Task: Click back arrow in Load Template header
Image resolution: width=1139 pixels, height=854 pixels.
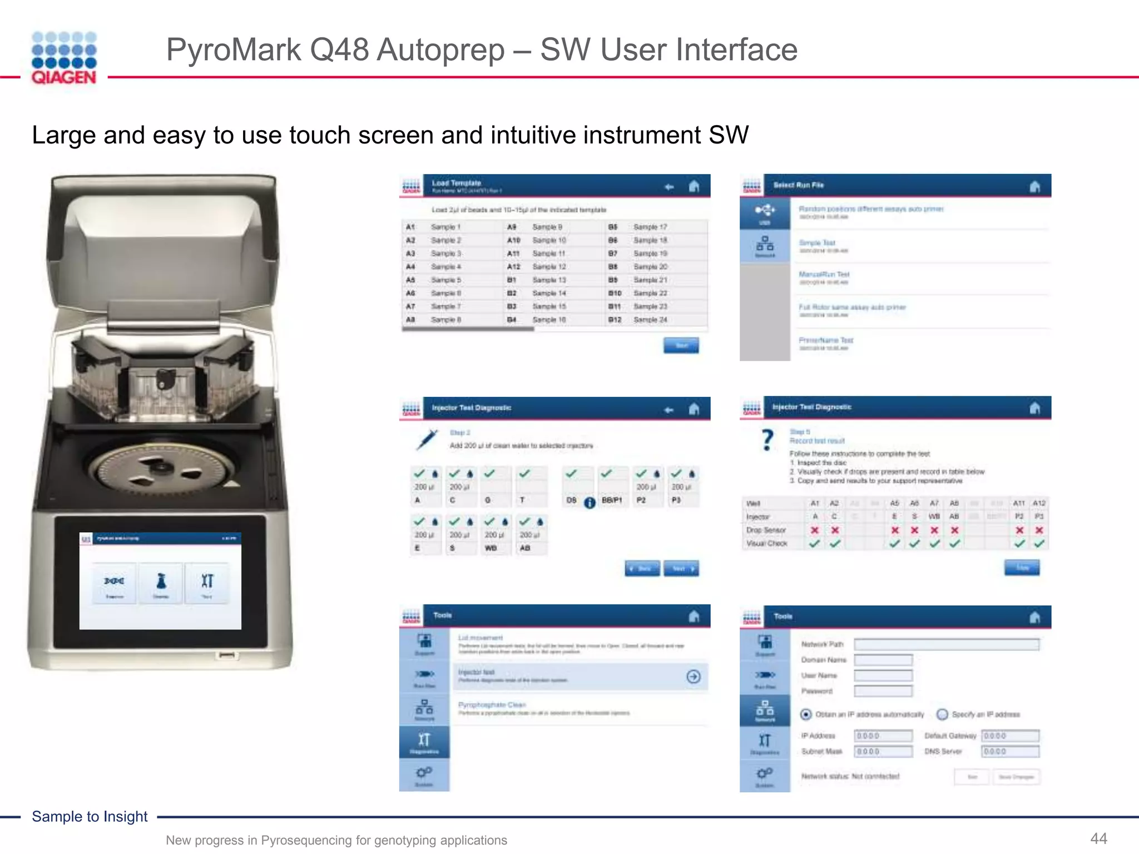Action: tap(669, 187)
